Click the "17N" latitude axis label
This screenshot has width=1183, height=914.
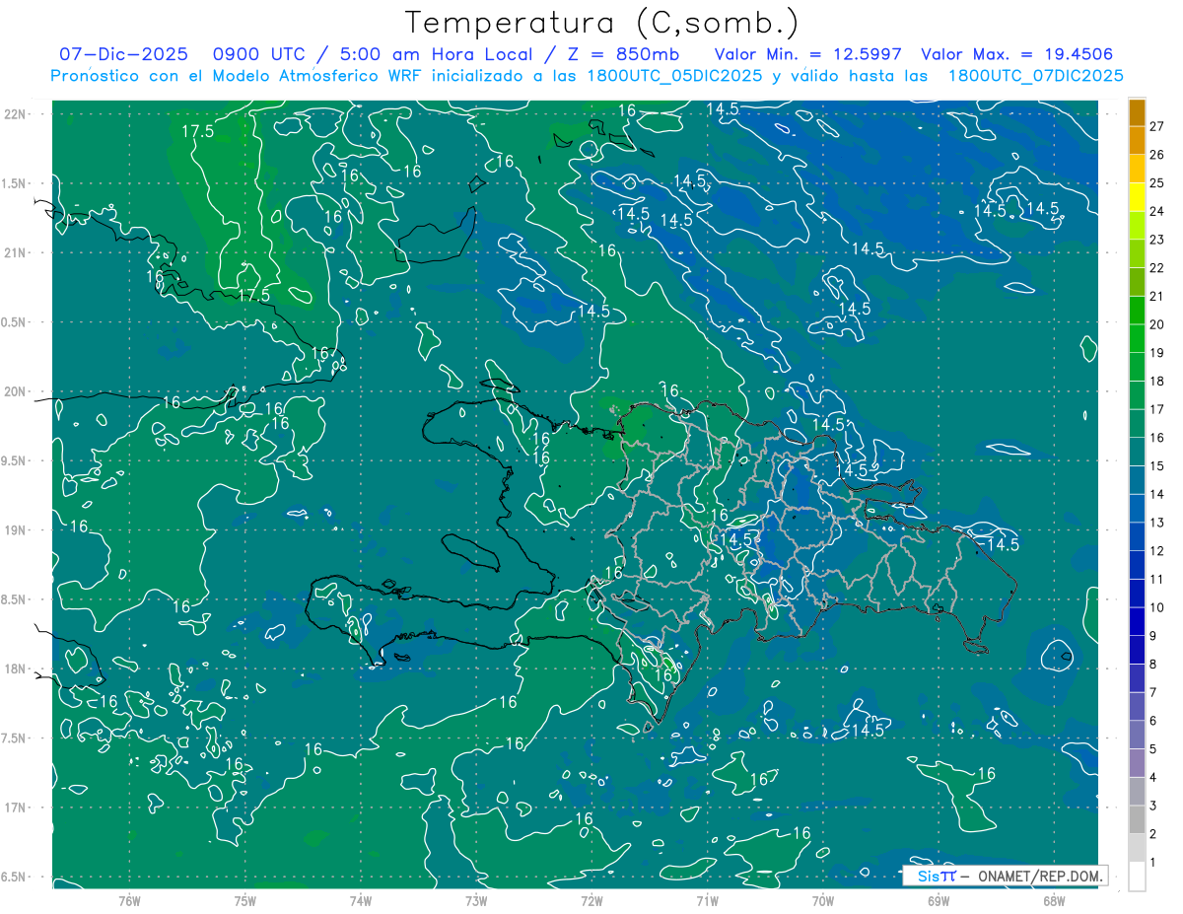click(x=15, y=808)
